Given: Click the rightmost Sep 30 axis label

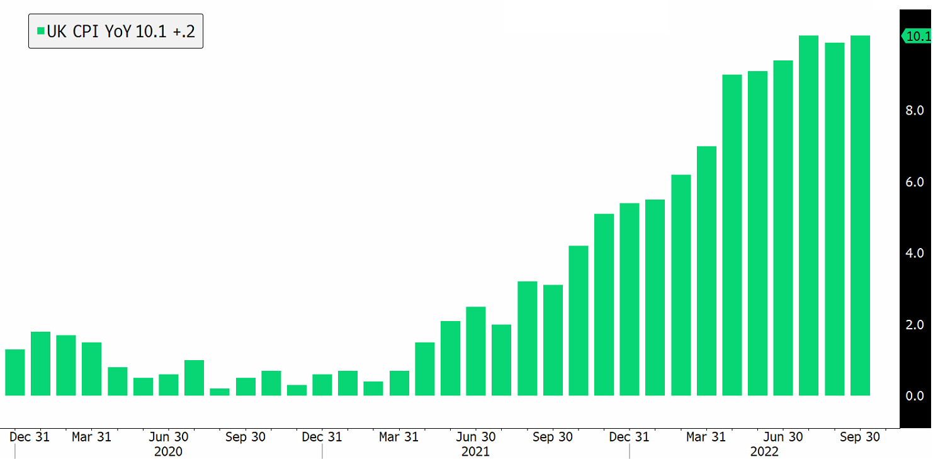Looking at the screenshot, I should 860,437.
